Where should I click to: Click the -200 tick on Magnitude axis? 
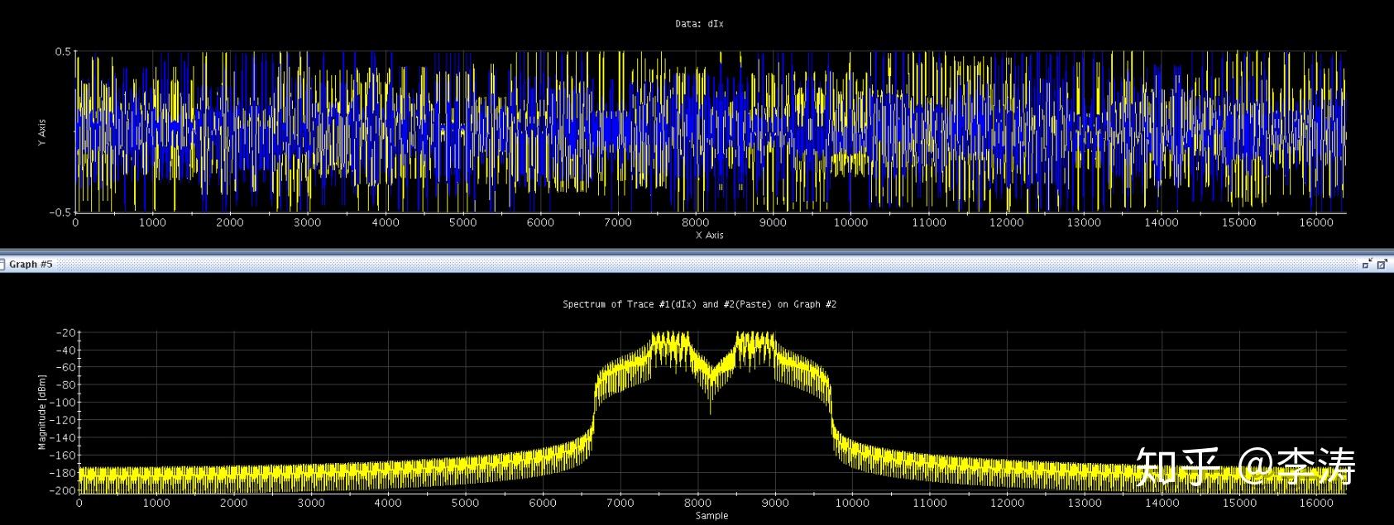(64, 490)
